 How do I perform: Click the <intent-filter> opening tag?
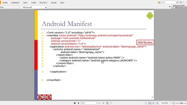tap(64, 55)
